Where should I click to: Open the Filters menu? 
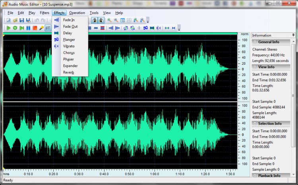(x=45, y=13)
